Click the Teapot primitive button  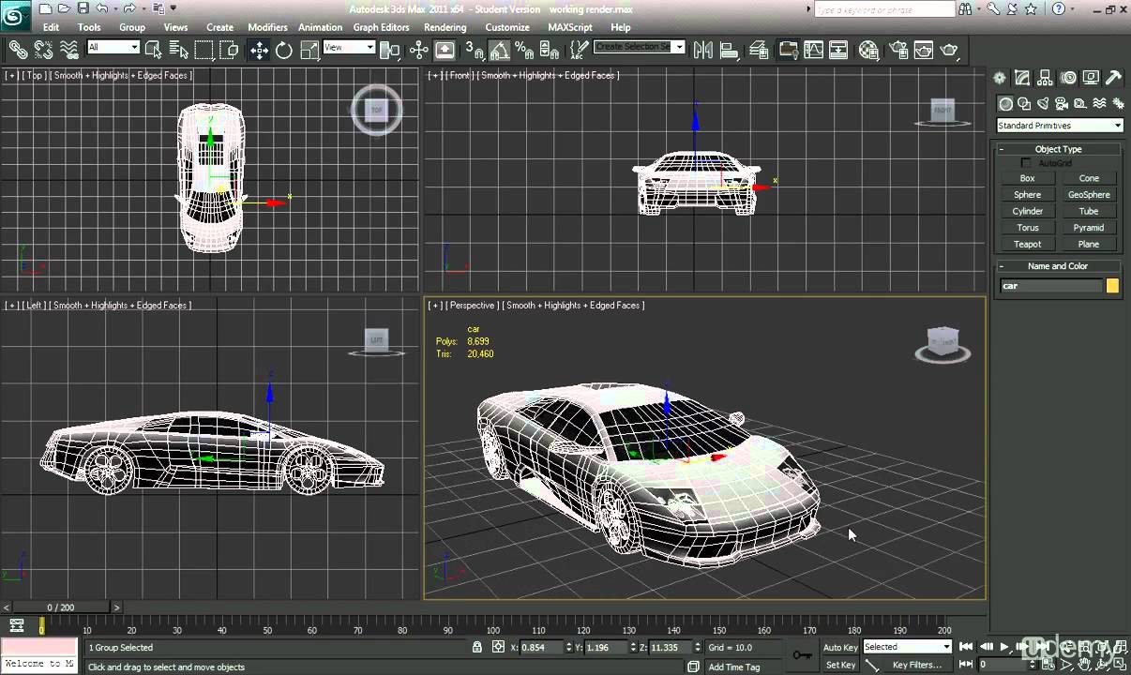pyautogui.click(x=1027, y=244)
